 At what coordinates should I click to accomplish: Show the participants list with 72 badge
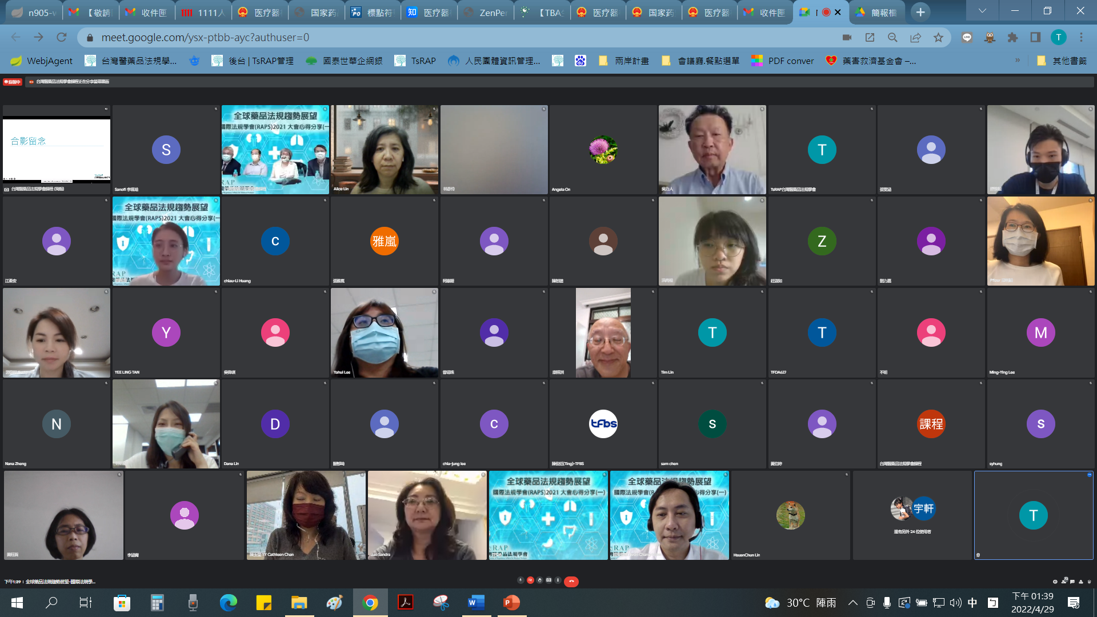1064,582
